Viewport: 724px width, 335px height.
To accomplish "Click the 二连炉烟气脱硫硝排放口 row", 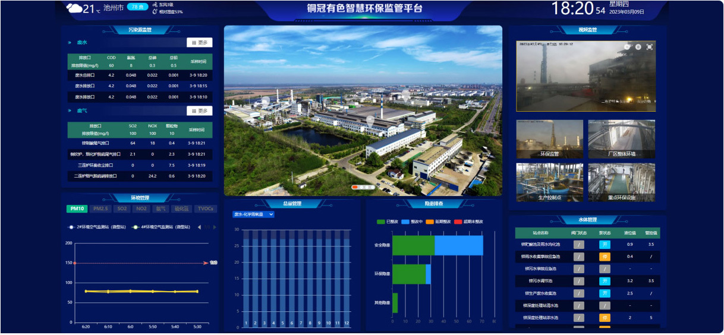I will (x=140, y=176).
